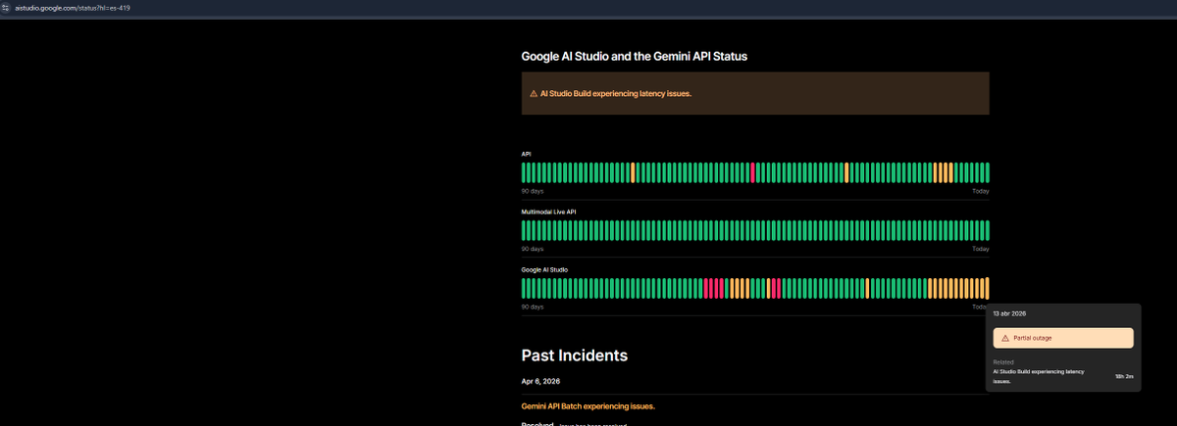Click the 90 days label under the Multimodal Live API row
The width and height of the screenshot is (1177, 426).
click(x=532, y=249)
